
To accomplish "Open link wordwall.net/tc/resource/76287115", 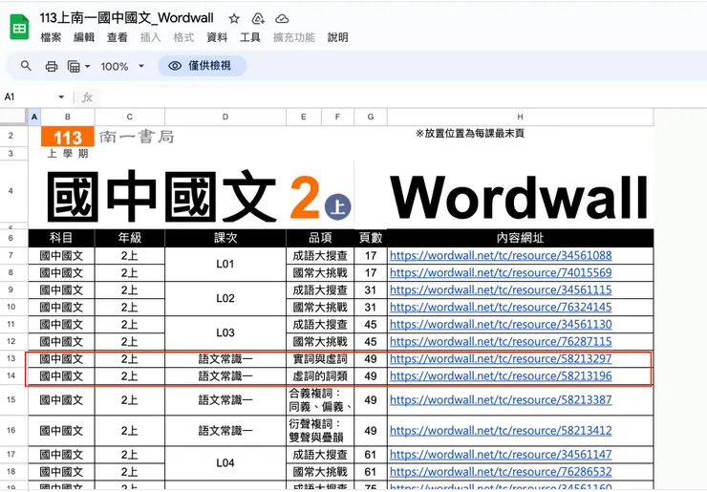I will coord(501,341).
